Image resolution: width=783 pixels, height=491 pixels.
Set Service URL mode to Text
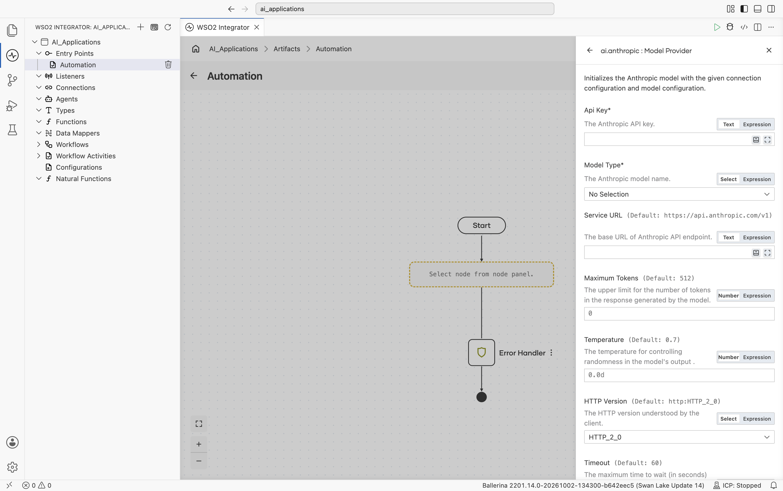(728, 237)
